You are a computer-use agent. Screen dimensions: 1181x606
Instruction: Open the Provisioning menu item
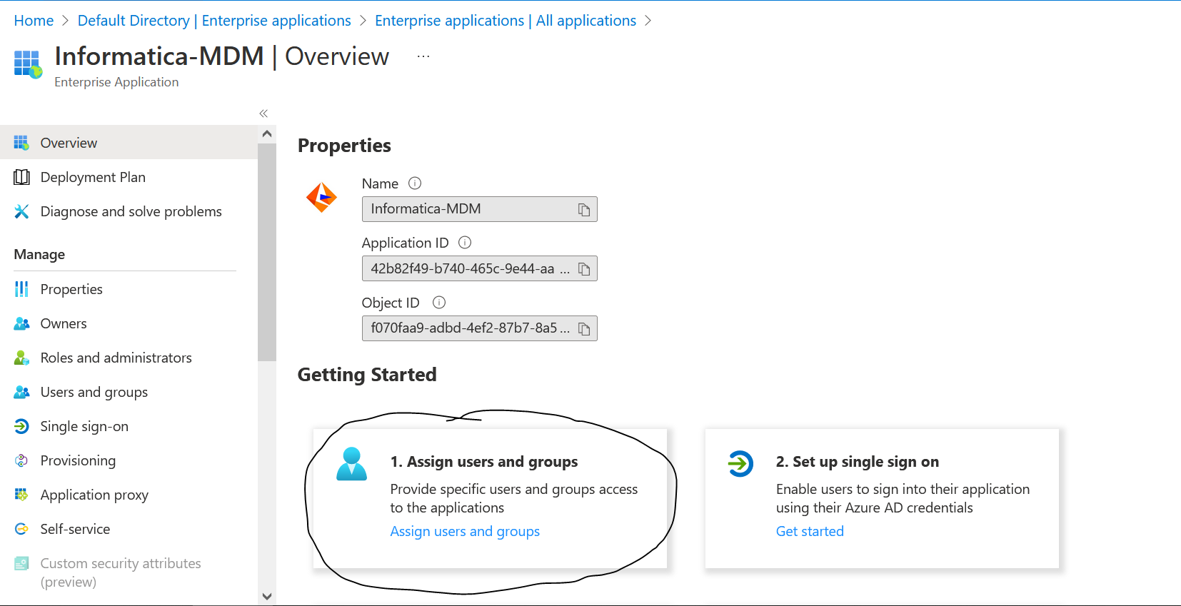pos(129,460)
